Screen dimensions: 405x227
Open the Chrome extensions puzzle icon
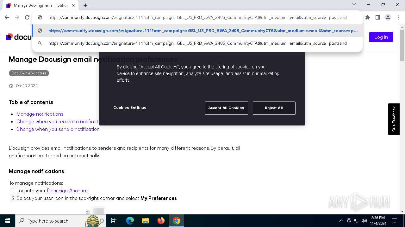[368, 17]
